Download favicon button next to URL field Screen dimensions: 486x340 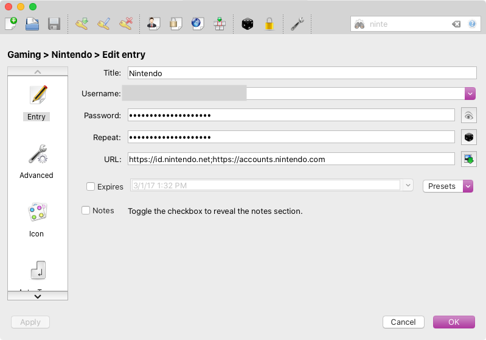tap(468, 159)
